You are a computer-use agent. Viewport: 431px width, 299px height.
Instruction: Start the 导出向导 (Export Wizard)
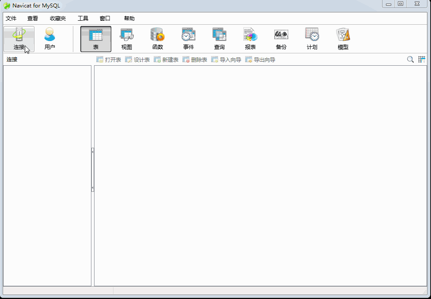point(260,60)
